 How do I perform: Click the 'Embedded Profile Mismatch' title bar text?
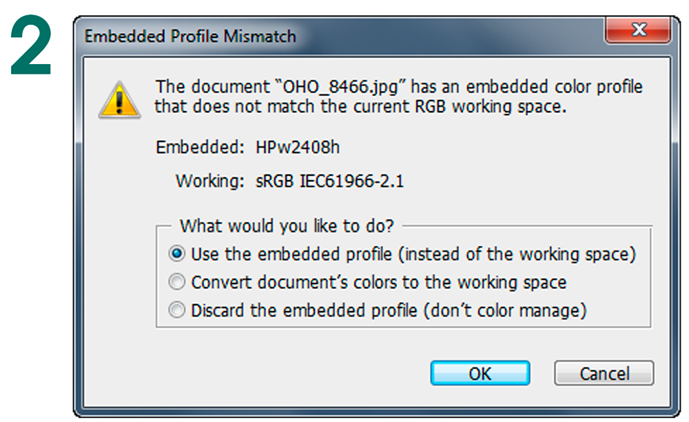190,36
